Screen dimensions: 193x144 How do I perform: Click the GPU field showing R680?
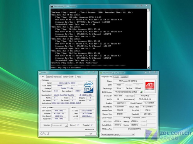click(x=119, y=85)
